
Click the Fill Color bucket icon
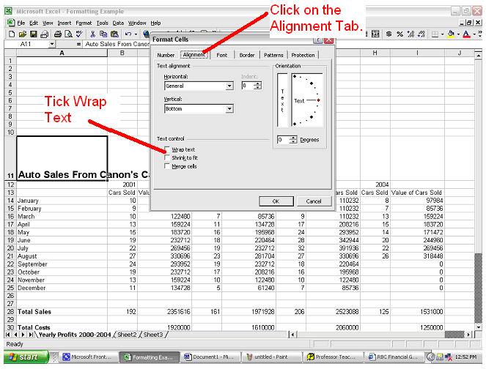click(x=449, y=34)
